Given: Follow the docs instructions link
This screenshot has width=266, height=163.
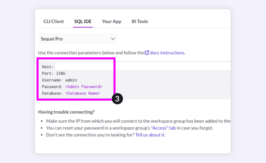Looking at the screenshot, I should [x=167, y=53].
